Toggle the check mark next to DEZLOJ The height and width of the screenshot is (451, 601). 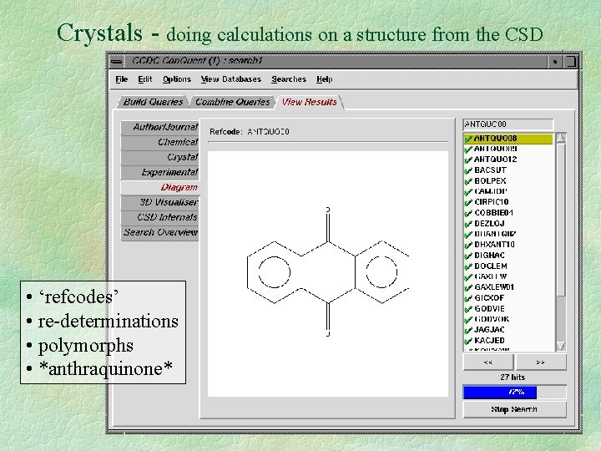pos(468,224)
